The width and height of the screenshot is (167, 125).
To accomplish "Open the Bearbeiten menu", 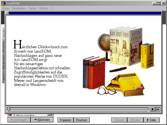I will click(x=19, y=8).
